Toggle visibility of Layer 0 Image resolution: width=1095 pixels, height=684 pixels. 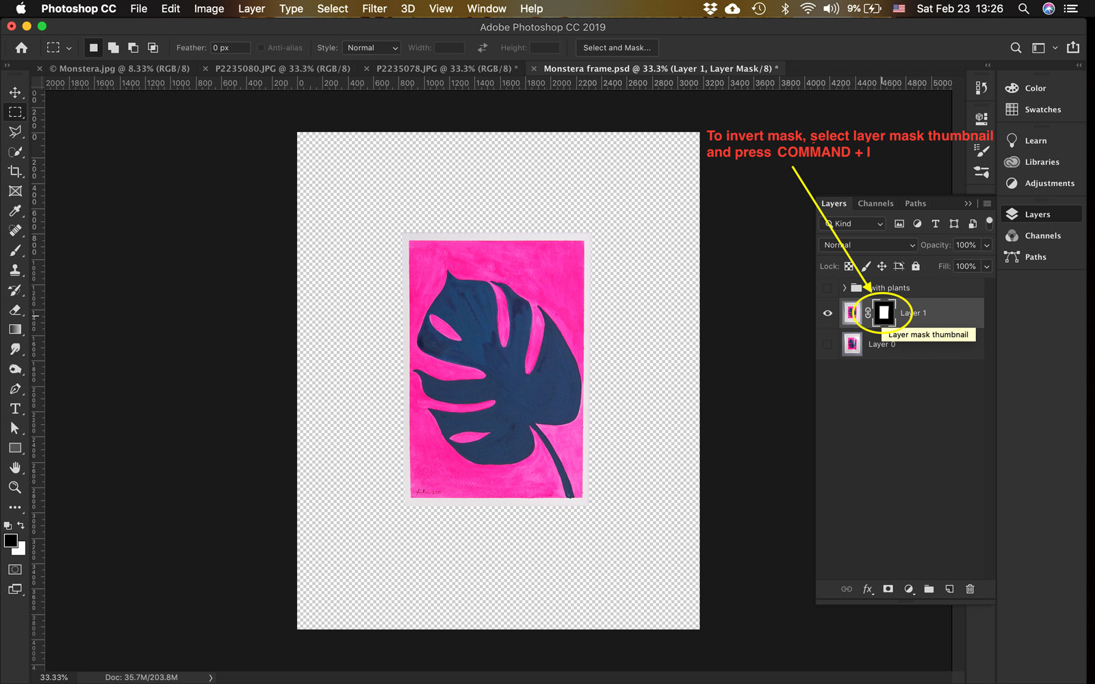click(827, 344)
